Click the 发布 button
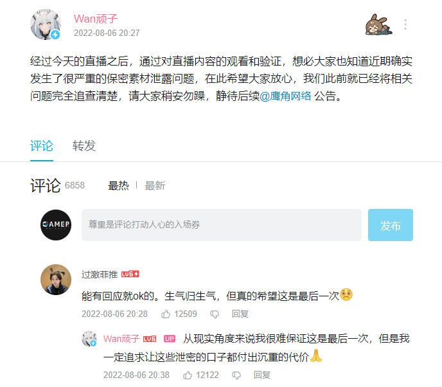Viewport: 442px width, 387px height. point(391,225)
